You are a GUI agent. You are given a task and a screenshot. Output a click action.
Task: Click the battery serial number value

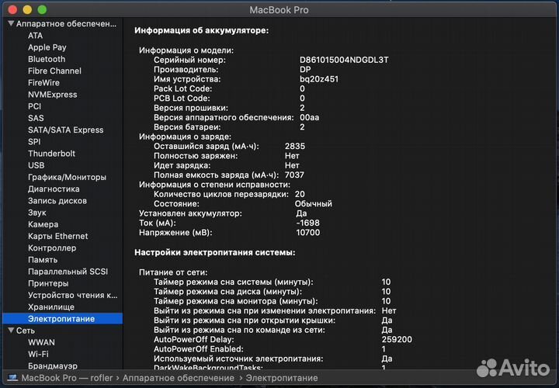point(344,60)
